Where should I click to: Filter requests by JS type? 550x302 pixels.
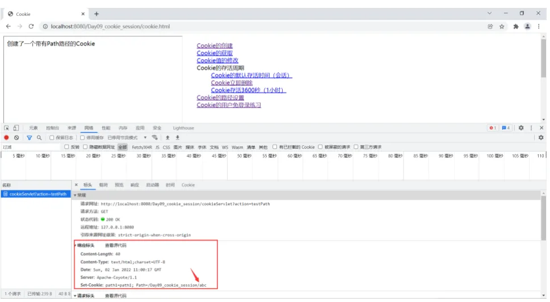pyautogui.click(x=157, y=148)
